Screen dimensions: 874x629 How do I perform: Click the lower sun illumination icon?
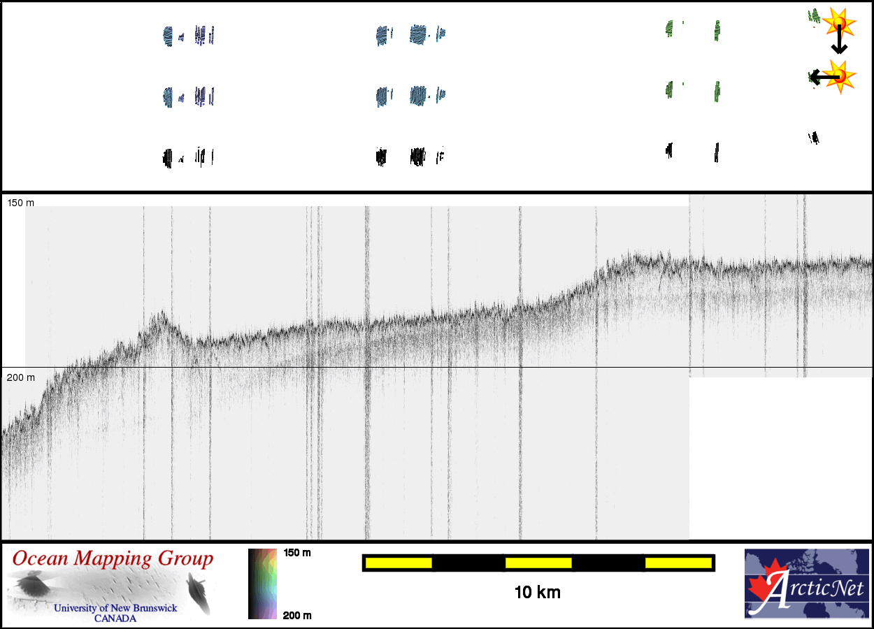tap(841, 75)
